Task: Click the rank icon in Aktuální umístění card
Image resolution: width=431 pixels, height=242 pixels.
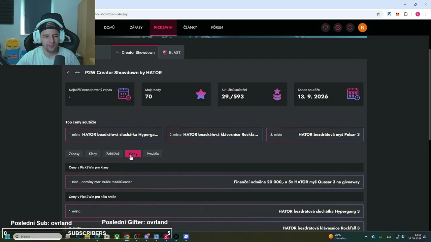Action: click(x=277, y=94)
